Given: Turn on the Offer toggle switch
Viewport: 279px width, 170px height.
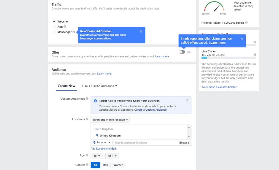Looking at the screenshot, I should click(x=182, y=52).
